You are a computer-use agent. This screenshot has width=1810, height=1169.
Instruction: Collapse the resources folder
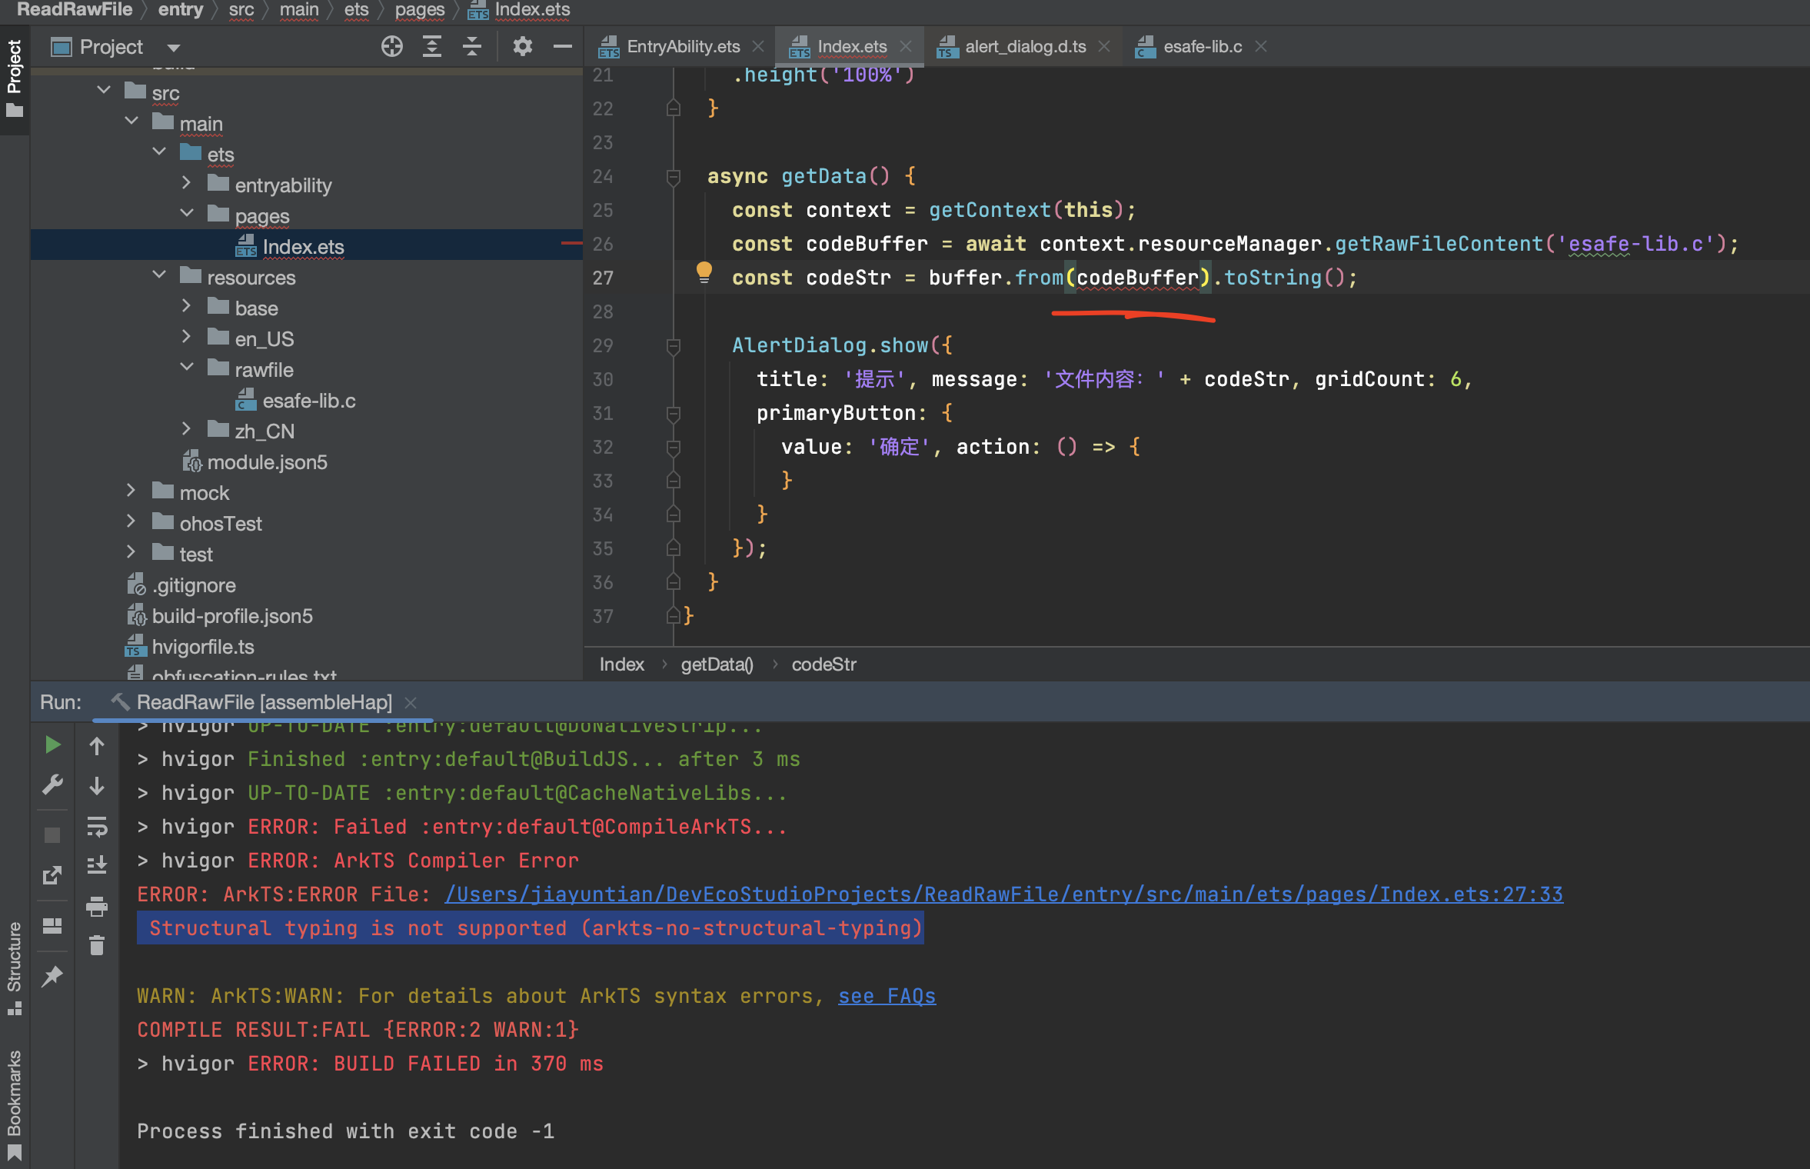[x=159, y=275]
